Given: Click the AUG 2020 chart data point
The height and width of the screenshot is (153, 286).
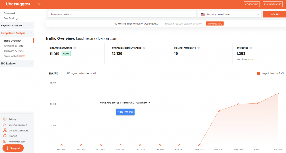Looking at the screenshot, I should [x=61, y=145].
